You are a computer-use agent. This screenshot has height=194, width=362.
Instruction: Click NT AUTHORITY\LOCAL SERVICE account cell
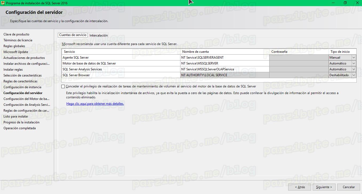pyautogui.click(x=225, y=75)
